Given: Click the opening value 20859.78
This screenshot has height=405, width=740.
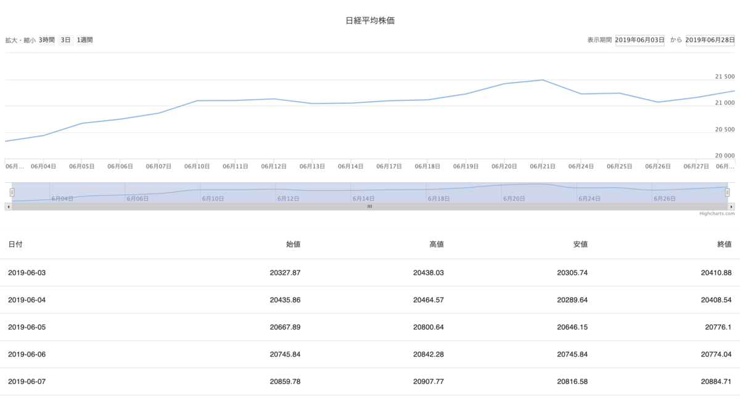Looking at the screenshot, I should [x=285, y=381].
